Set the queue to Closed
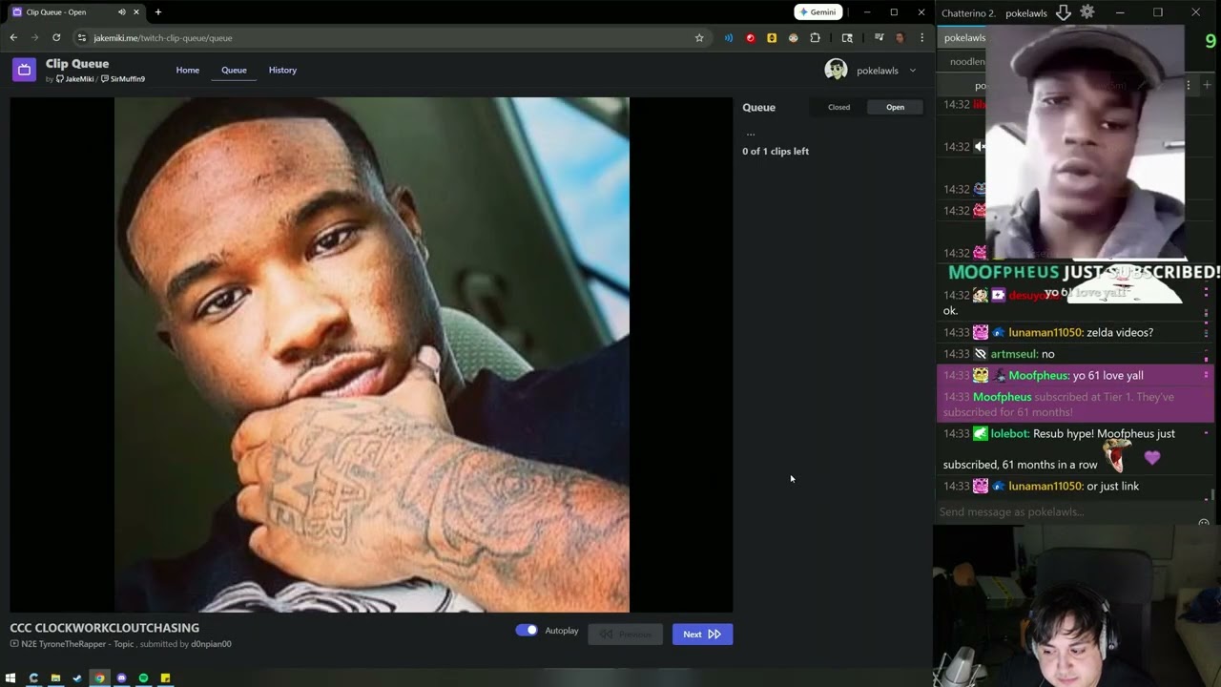 [x=838, y=107]
